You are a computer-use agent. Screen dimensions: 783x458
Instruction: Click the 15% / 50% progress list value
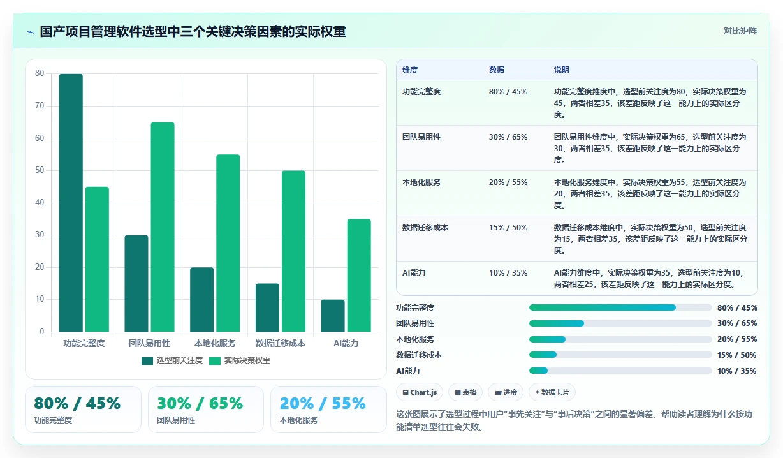point(737,355)
